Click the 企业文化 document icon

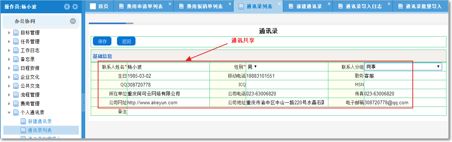pyautogui.click(x=16, y=77)
